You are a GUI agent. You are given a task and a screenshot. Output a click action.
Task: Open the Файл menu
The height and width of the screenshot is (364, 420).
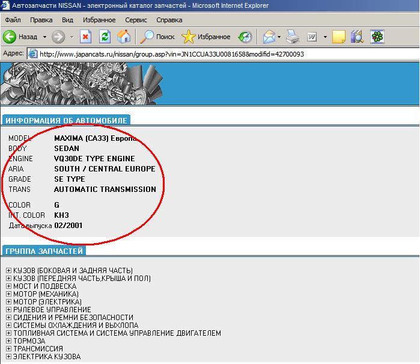[x=13, y=20]
